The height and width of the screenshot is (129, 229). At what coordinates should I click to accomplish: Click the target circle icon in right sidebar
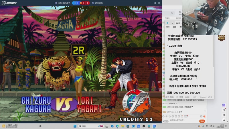(224, 115)
